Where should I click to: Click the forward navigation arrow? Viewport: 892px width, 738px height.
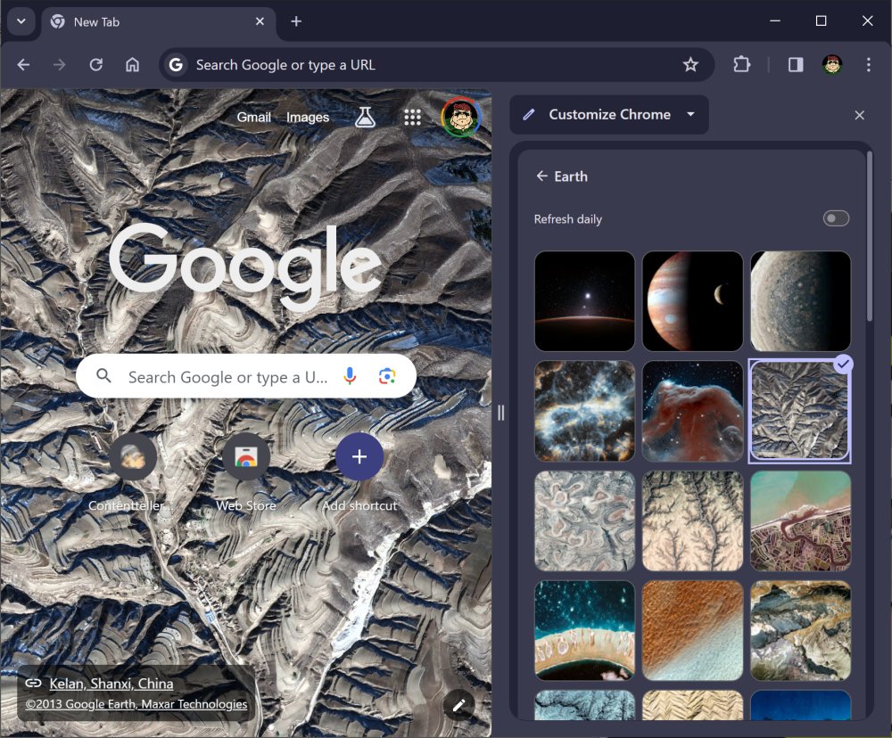(x=59, y=65)
